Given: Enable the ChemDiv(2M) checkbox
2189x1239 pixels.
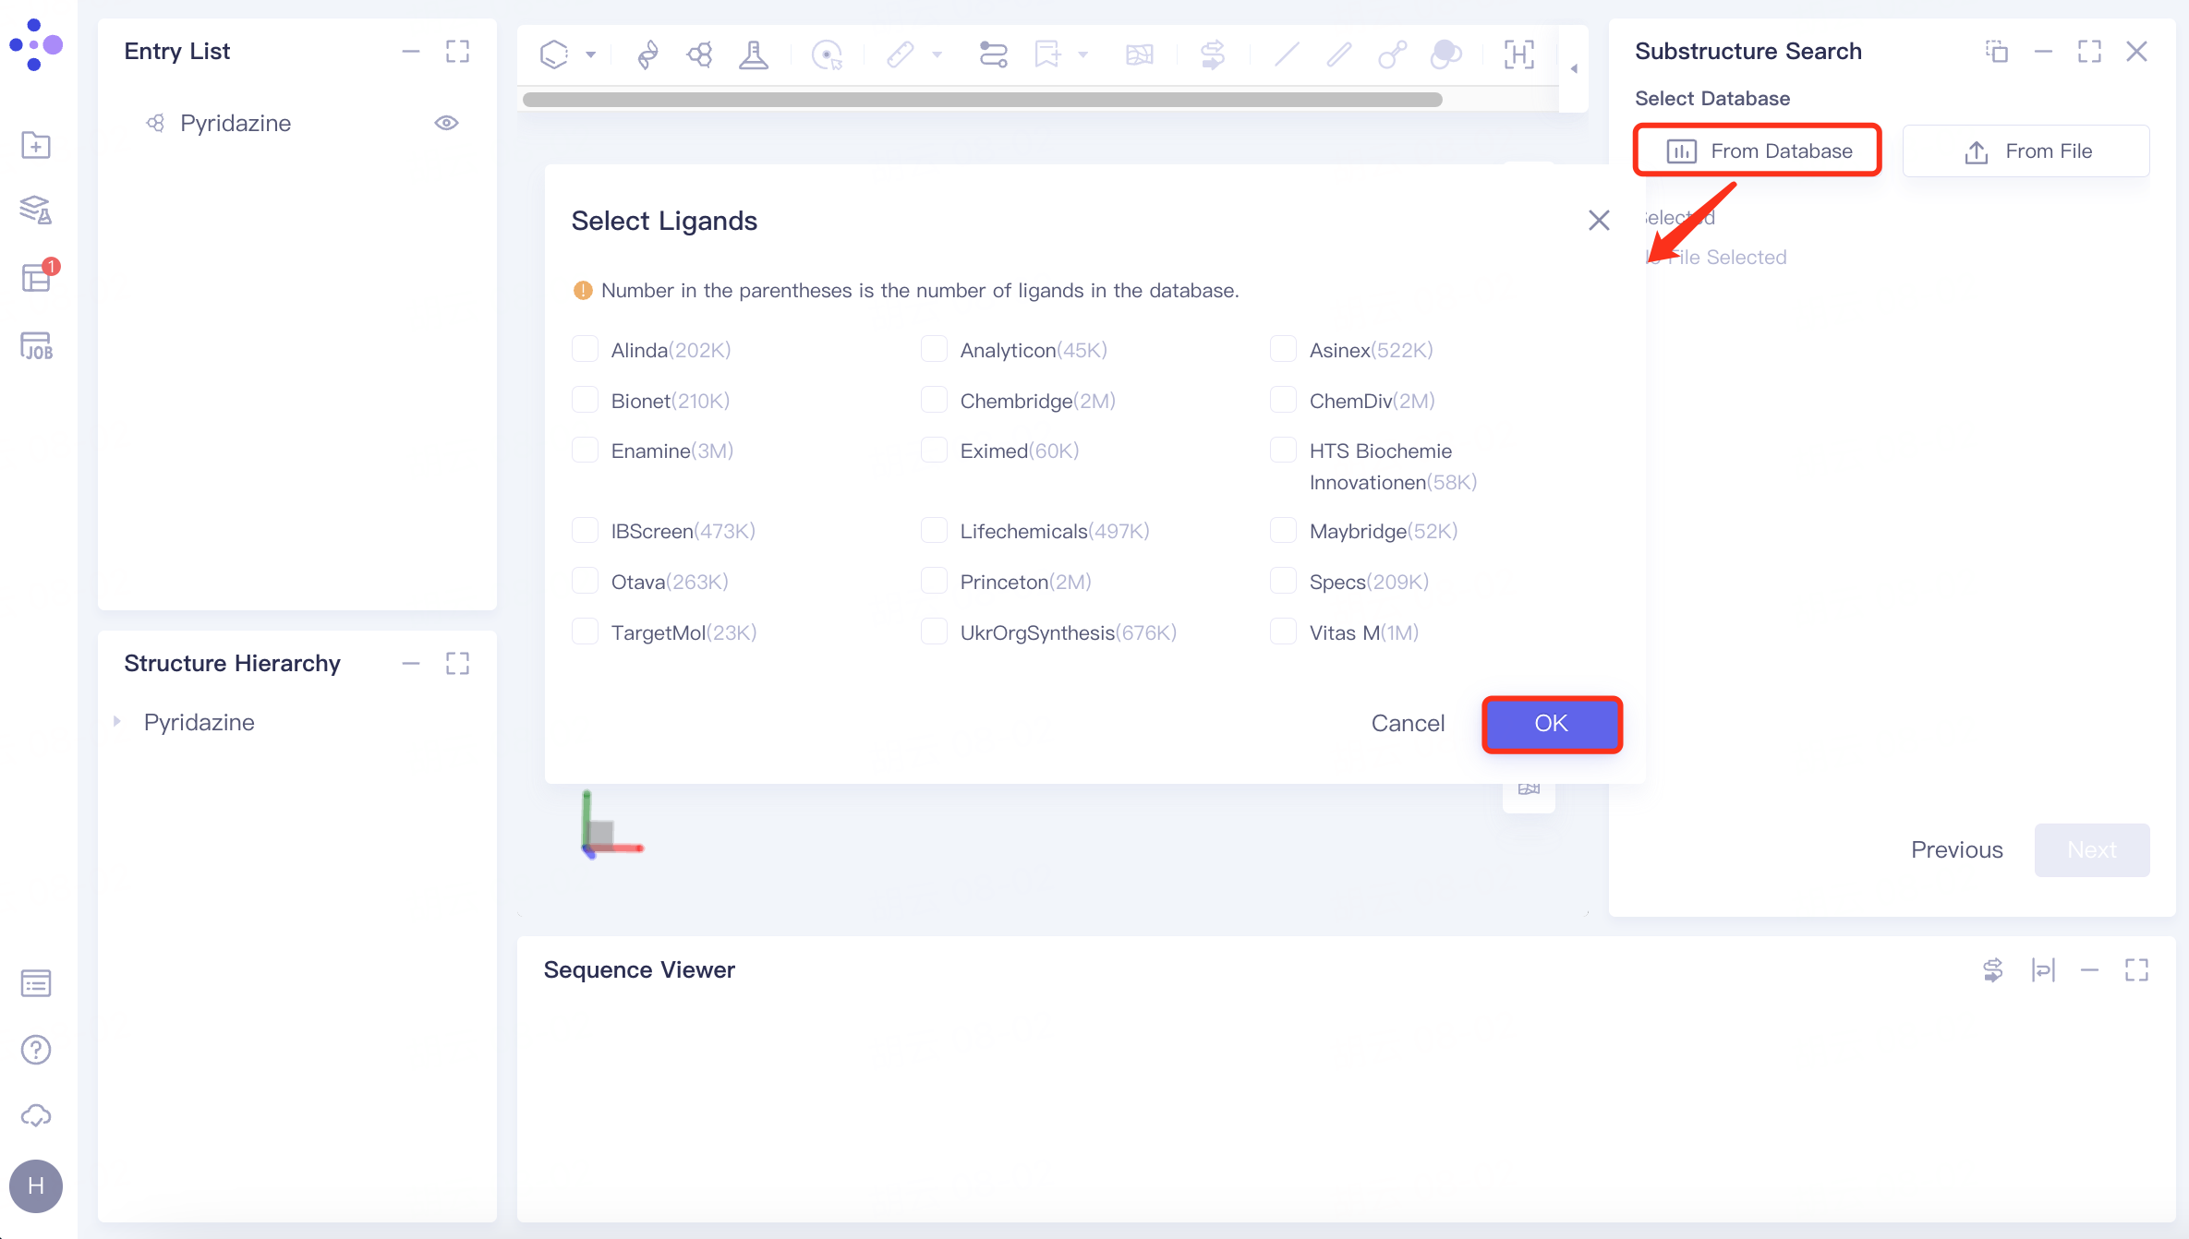Looking at the screenshot, I should point(1283,401).
